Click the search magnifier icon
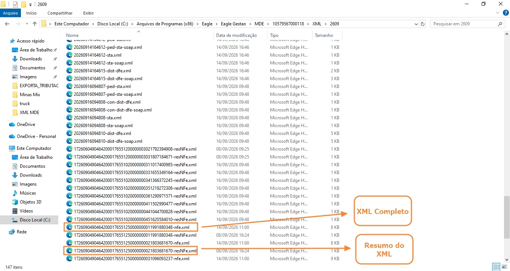 pyautogui.click(x=501, y=24)
